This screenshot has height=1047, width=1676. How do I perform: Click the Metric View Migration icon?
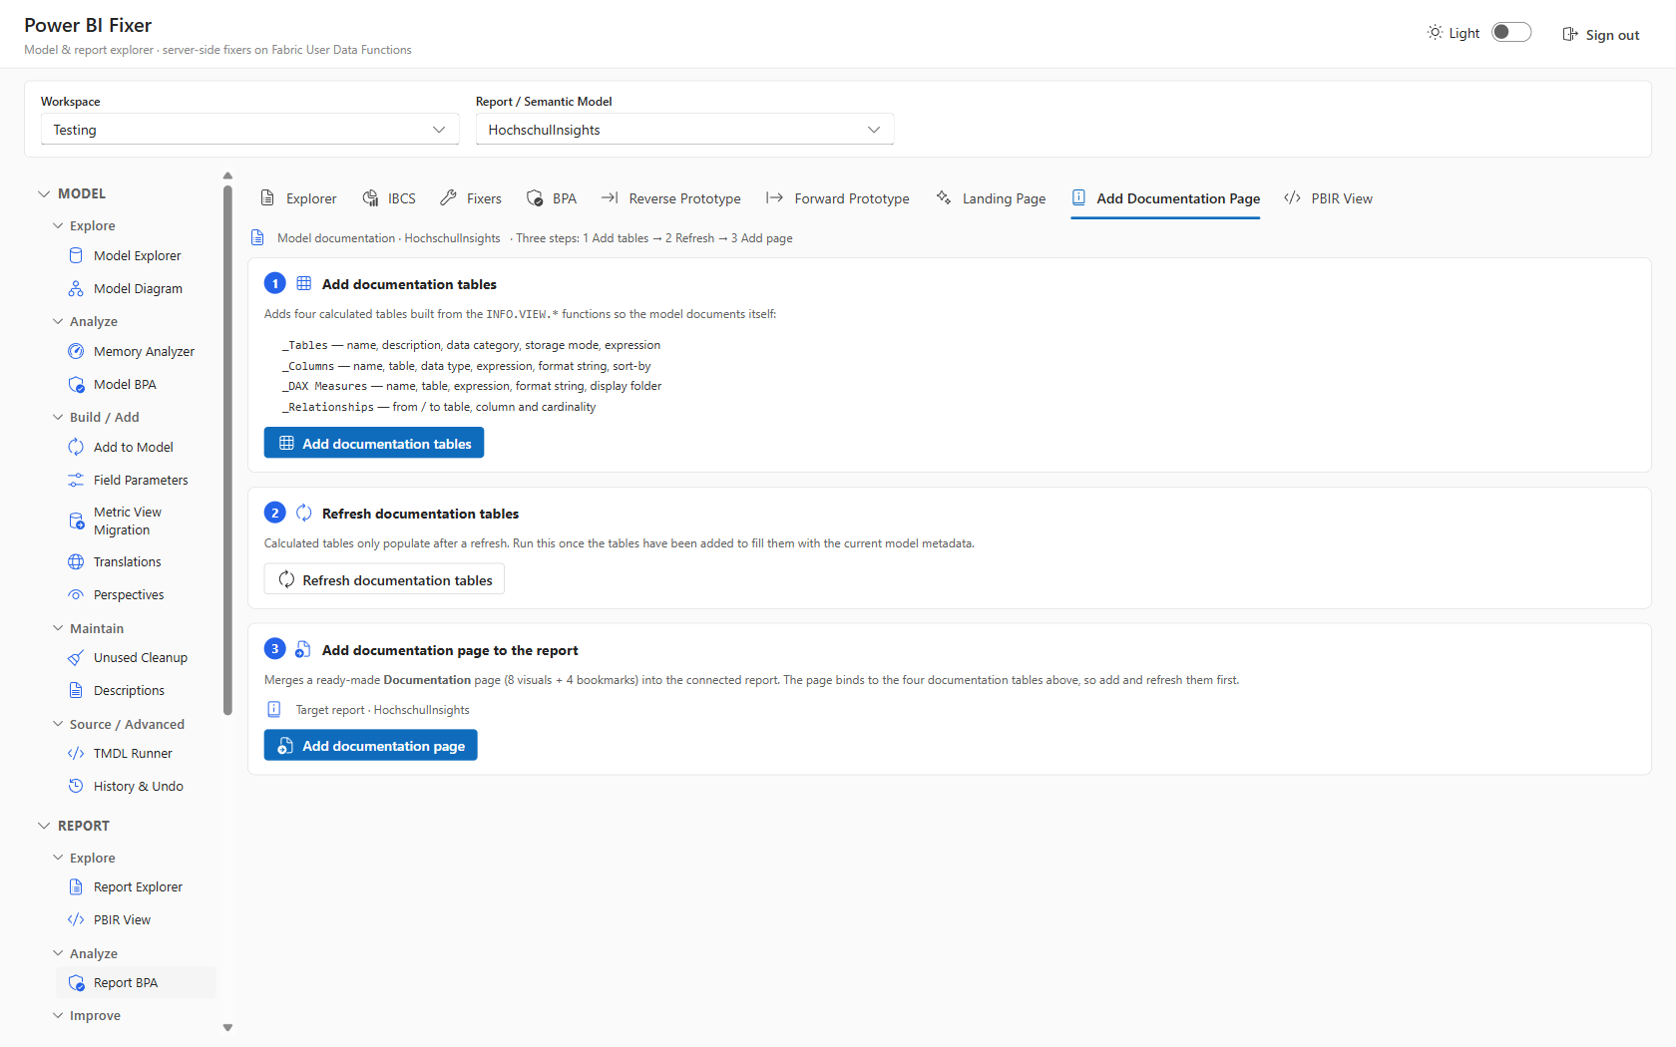click(76, 521)
